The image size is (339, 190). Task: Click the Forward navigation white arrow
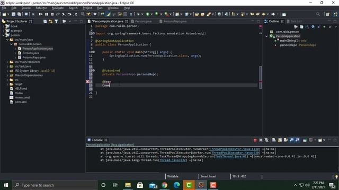click(273, 14)
